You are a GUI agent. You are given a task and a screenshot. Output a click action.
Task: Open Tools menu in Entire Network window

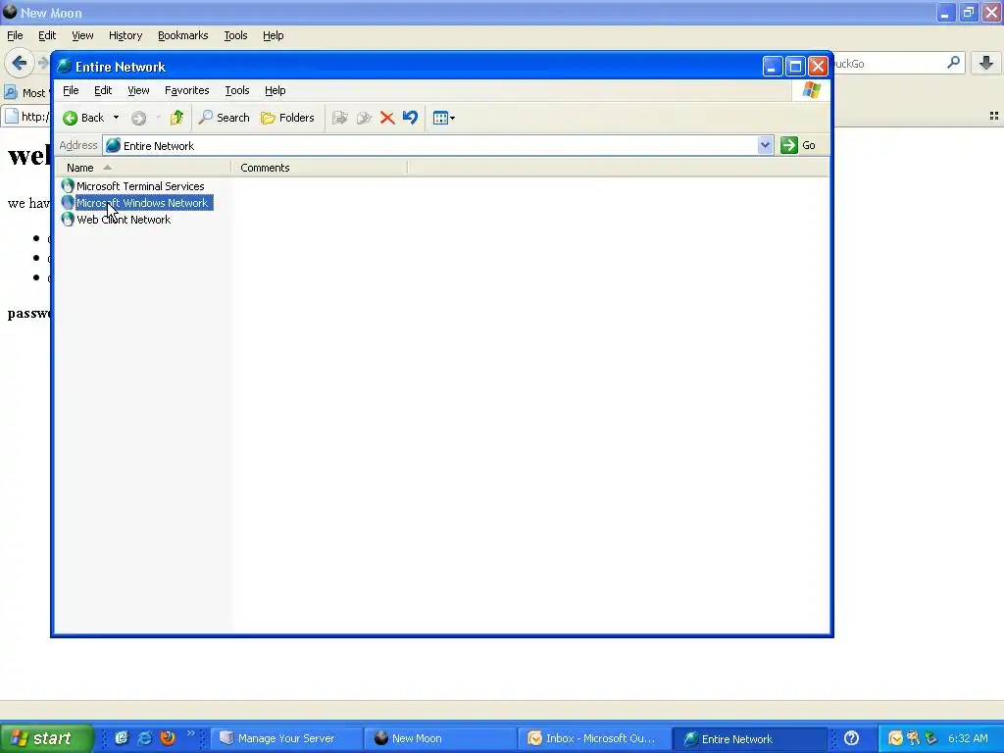point(237,90)
